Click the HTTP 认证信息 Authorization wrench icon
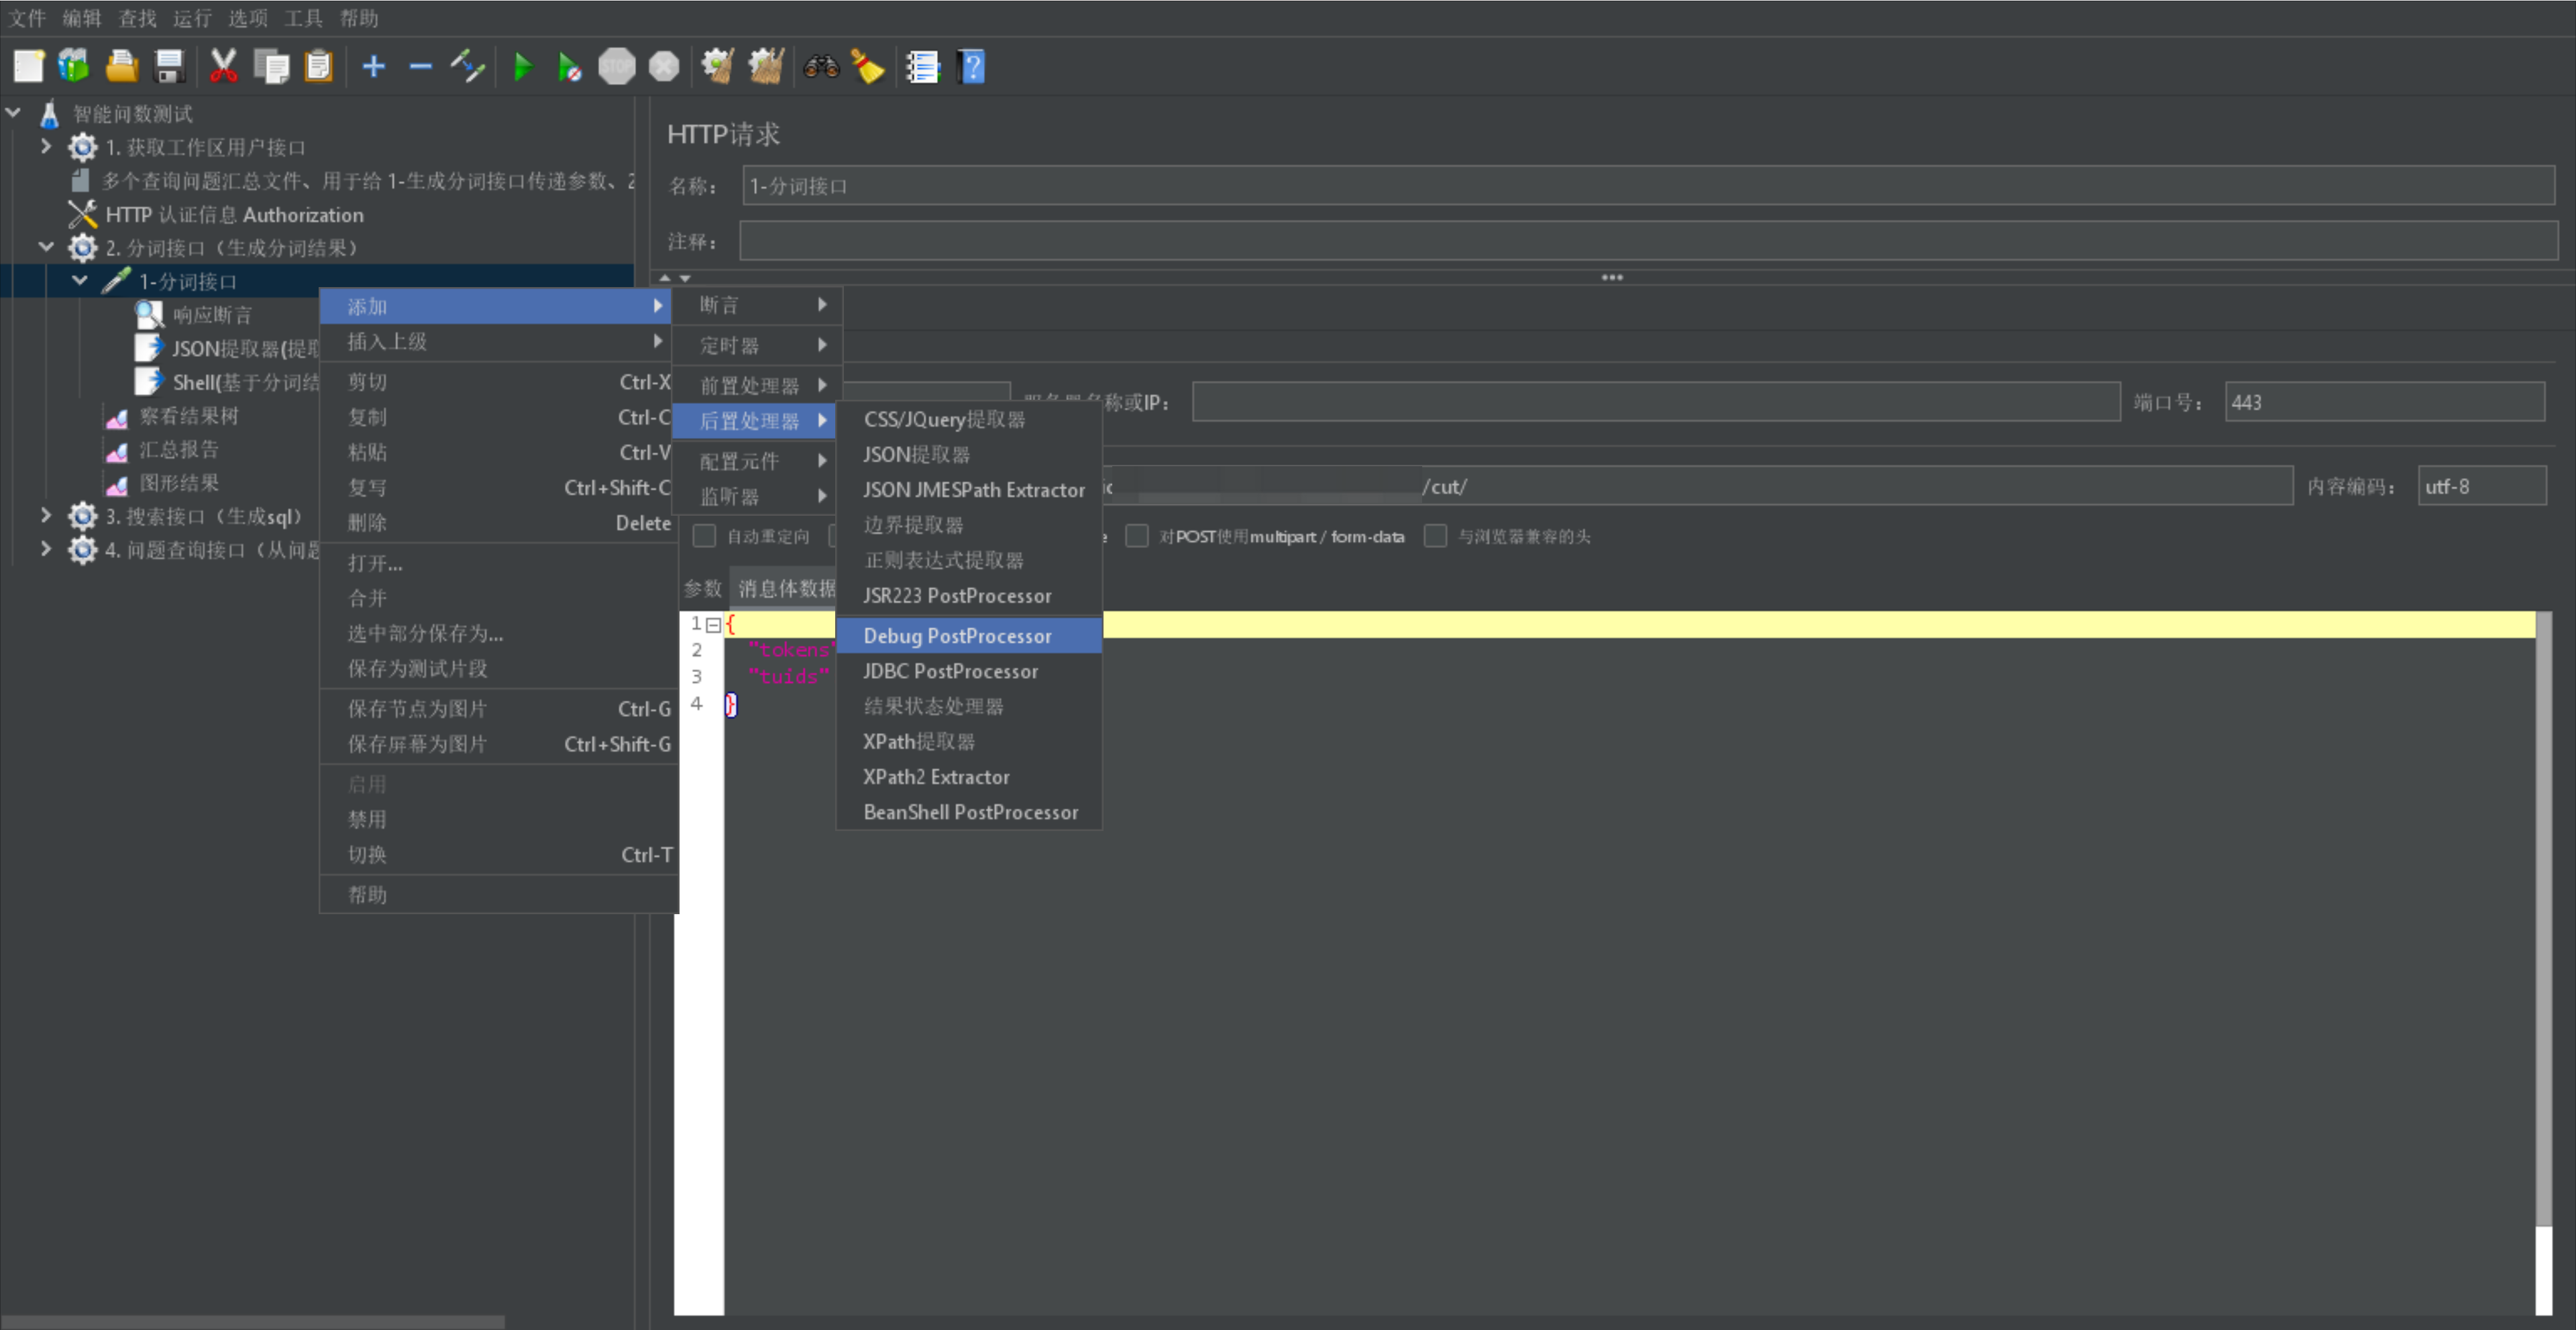The width and height of the screenshot is (2576, 1330). (x=82, y=214)
